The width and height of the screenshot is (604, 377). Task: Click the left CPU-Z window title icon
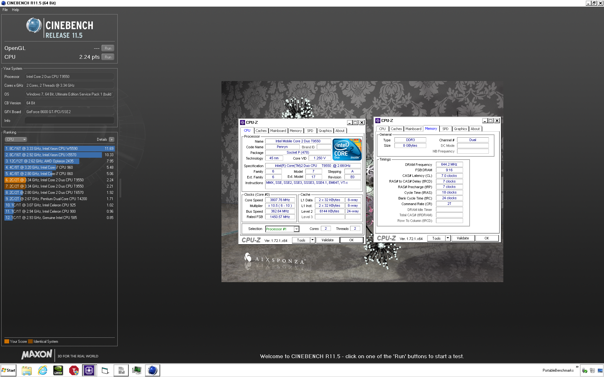(x=243, y=123)
